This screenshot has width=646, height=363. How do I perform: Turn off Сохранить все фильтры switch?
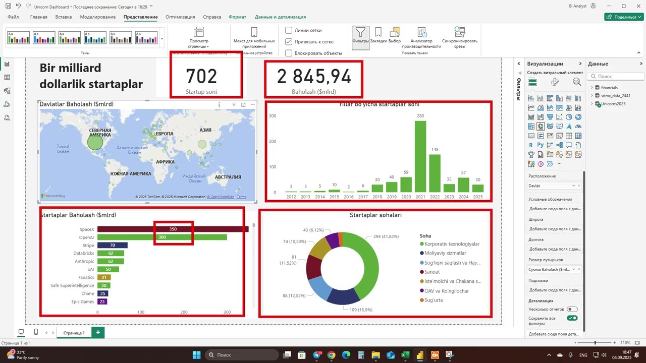tap(572, 318)
